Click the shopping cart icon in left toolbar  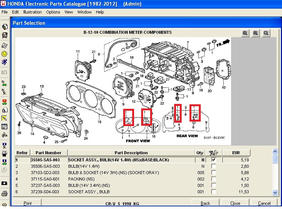(x=4, y=35)
